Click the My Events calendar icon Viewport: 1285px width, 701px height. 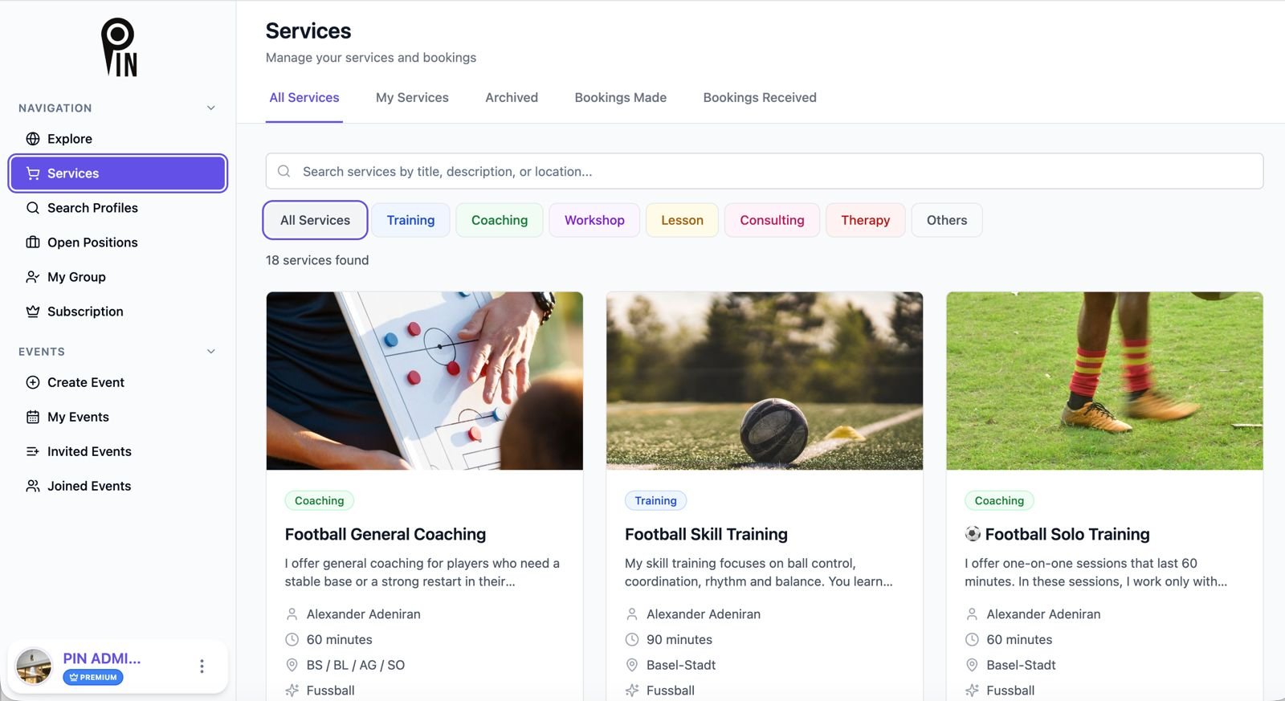tap(33, 417)
